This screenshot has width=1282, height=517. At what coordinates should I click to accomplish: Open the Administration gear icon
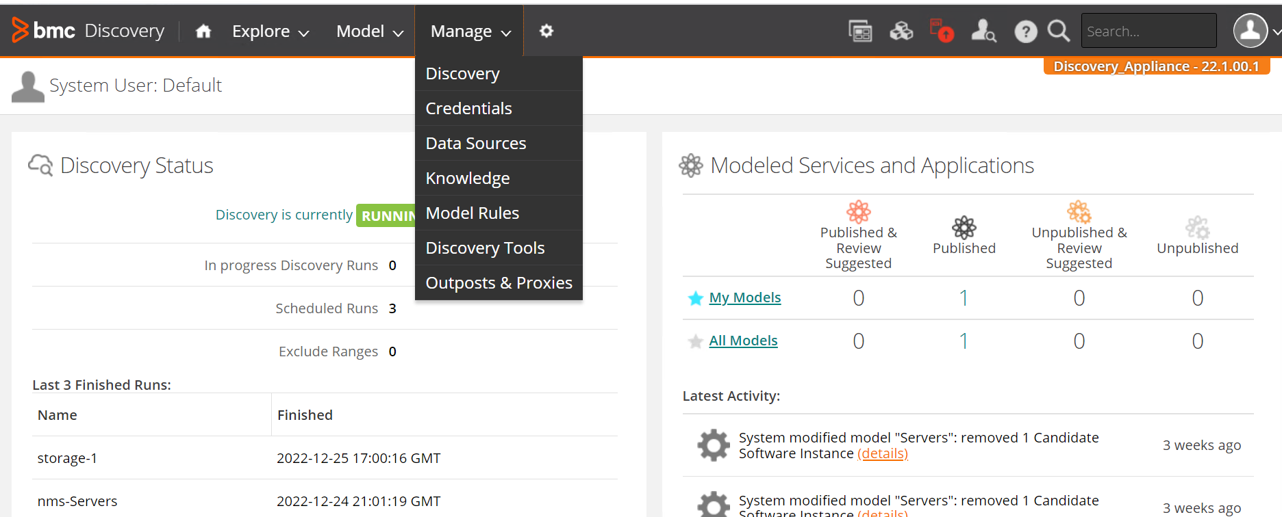tap(546, 31)
